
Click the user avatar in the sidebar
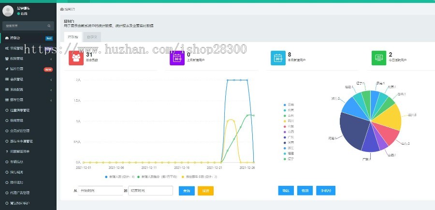click(x=8, y=11)
